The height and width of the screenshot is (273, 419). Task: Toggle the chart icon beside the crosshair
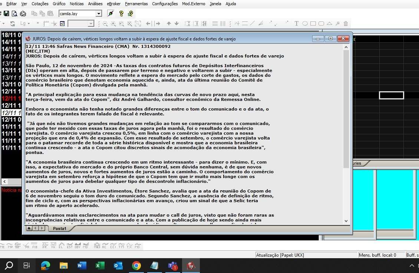point(62,23)
